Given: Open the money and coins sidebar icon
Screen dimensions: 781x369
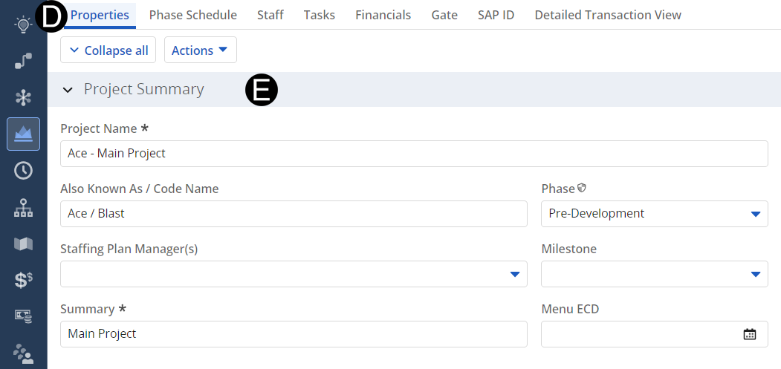Looking at the screenshot, I should 23,316.
